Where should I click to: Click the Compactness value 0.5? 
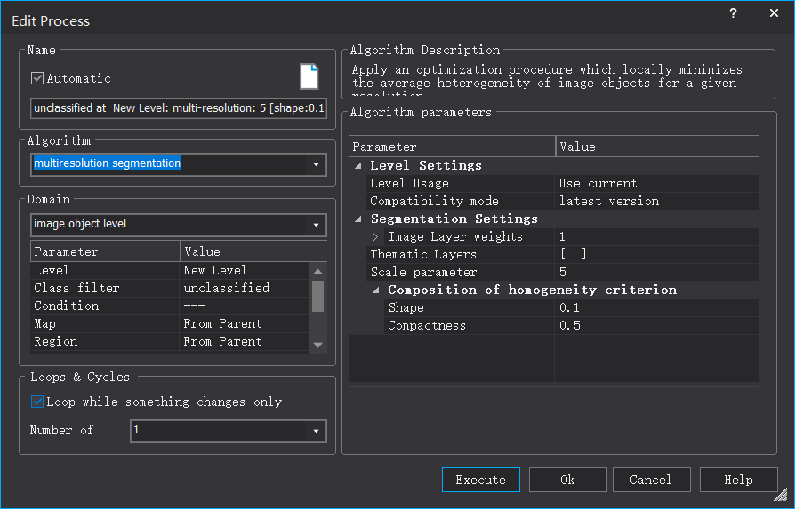(x=656, y=325)
